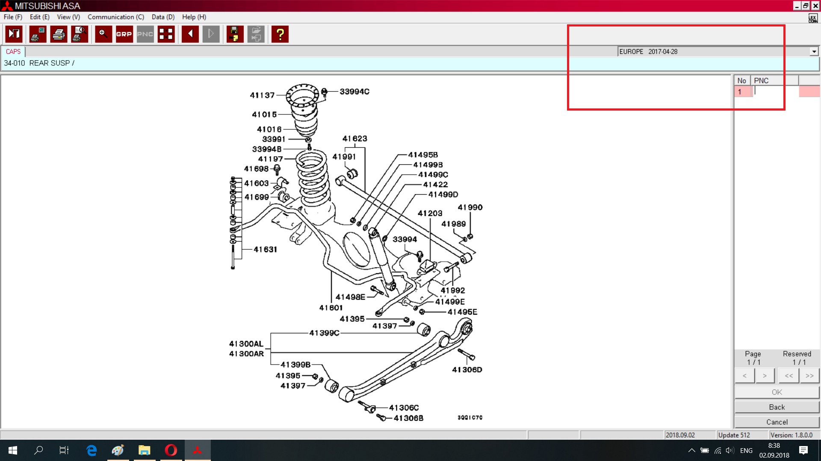
Task: Click the red back arrow toolbar icon
Action: (190, 34)
